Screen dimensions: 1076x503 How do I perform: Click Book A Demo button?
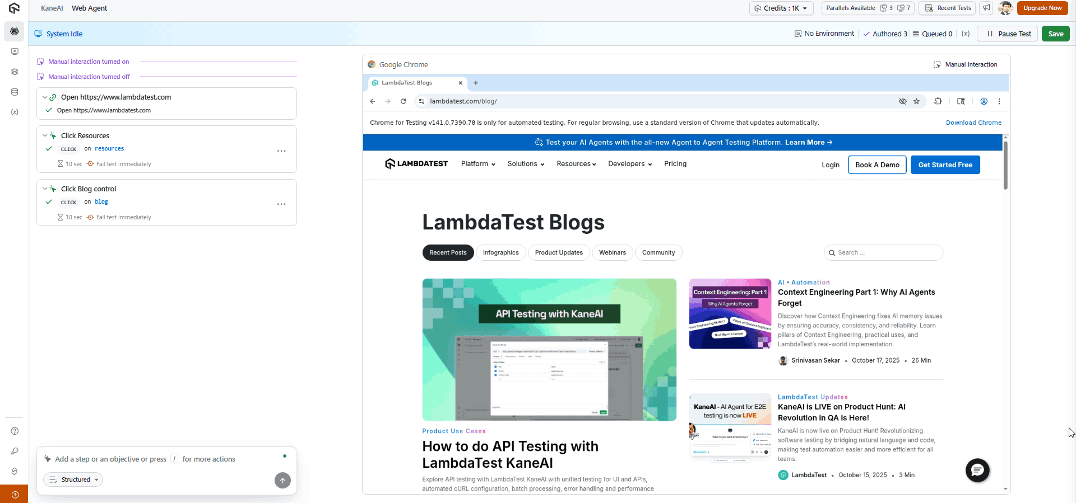[x=877, y=165]
